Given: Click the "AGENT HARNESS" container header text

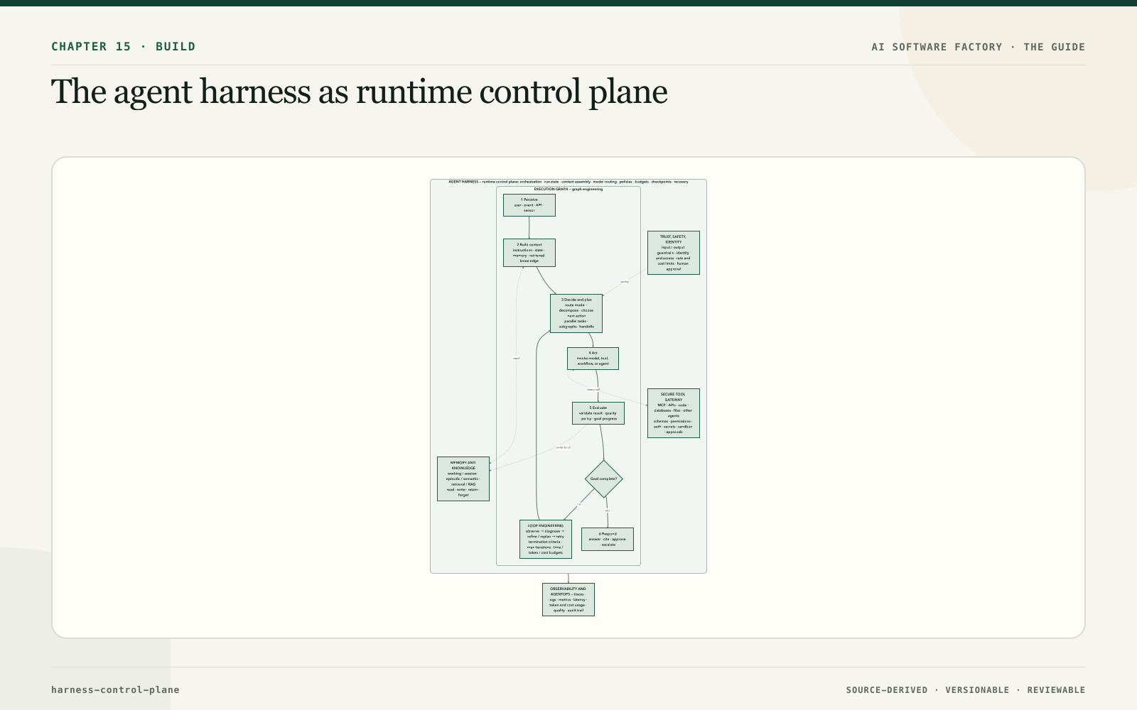Looking at the screenshot, I should click(568, 182).
